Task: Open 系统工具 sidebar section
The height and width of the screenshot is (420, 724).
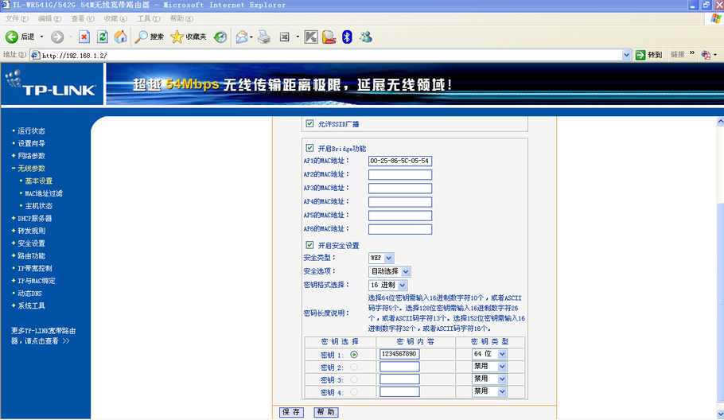Action: pos(31,305)
